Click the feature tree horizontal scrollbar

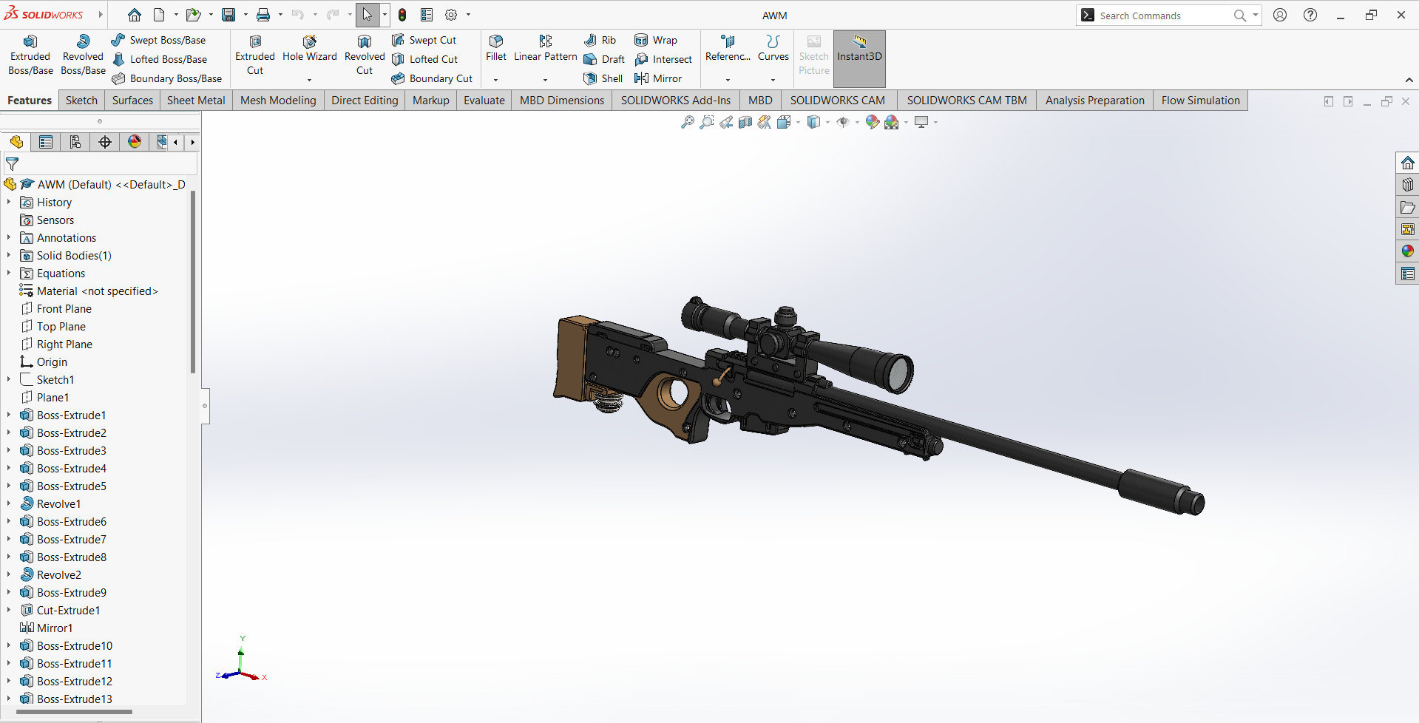pos(74,713)
